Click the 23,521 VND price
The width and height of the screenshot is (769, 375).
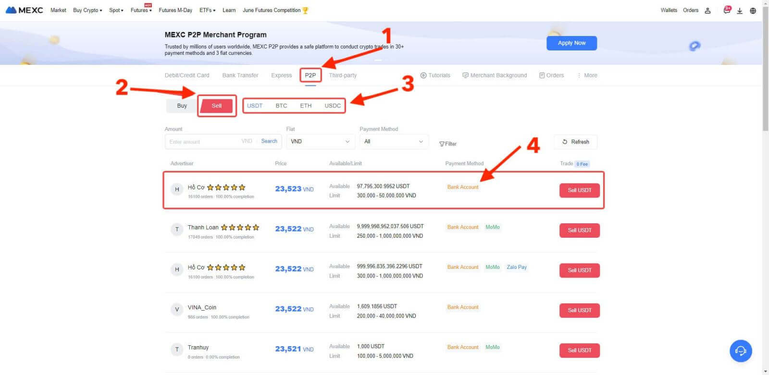(x=294, y=349)
